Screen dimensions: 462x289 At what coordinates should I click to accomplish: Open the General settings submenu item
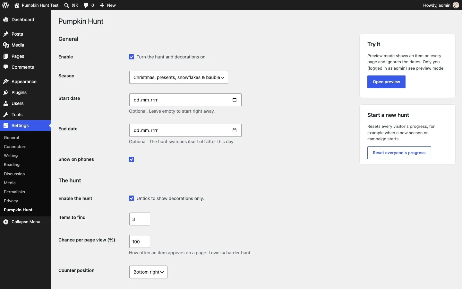click(x=11, y=137)
